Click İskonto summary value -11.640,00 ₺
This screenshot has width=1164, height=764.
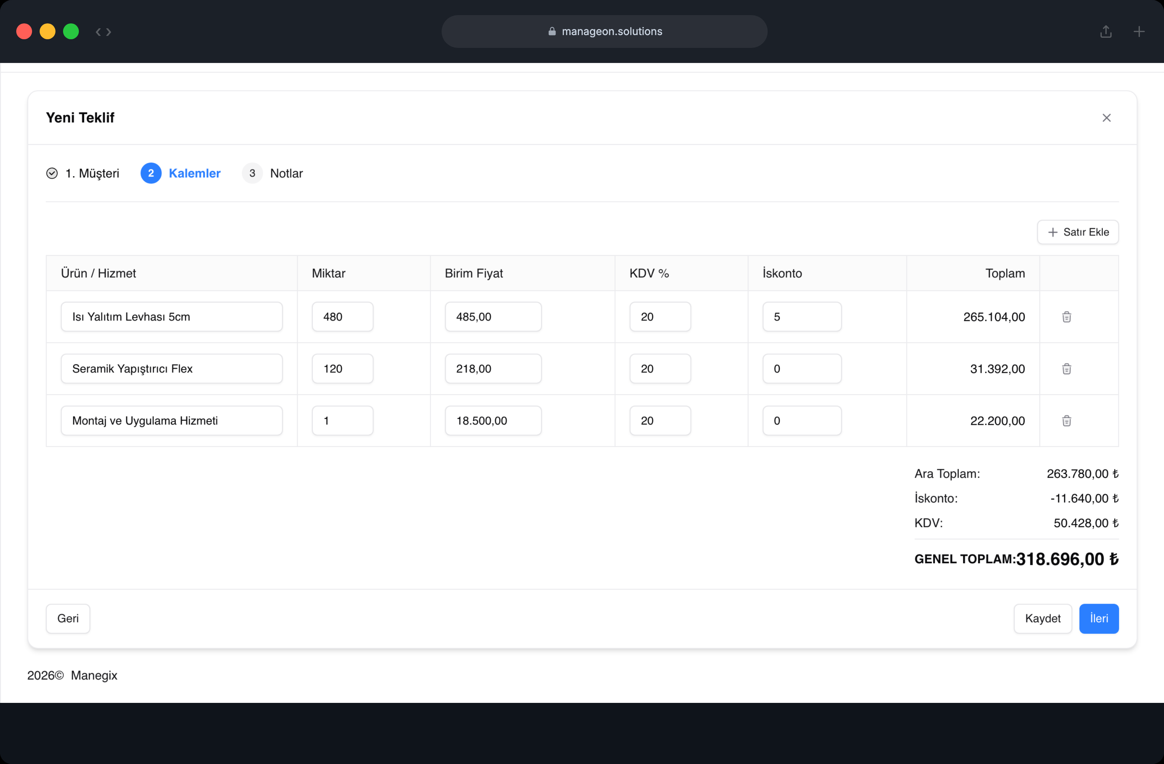[x=1084, y=498]
